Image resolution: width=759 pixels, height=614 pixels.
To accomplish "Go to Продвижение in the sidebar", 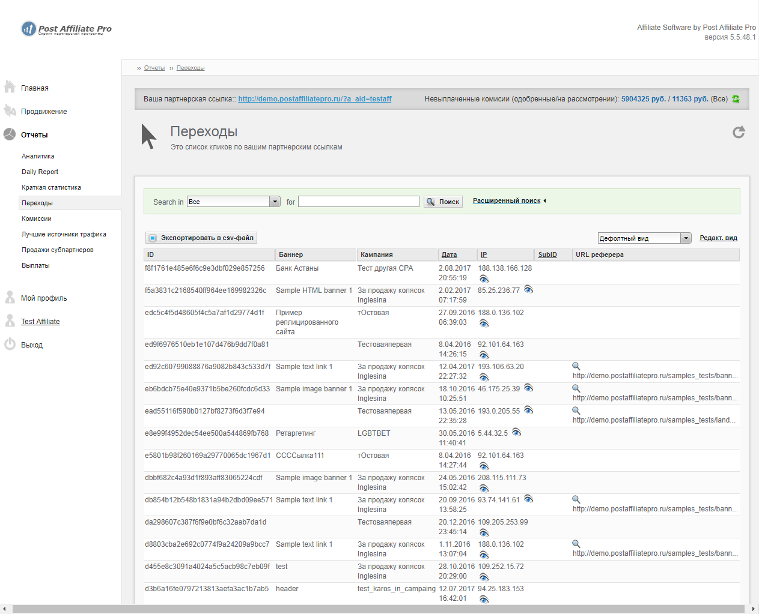I will pos(44,112).
